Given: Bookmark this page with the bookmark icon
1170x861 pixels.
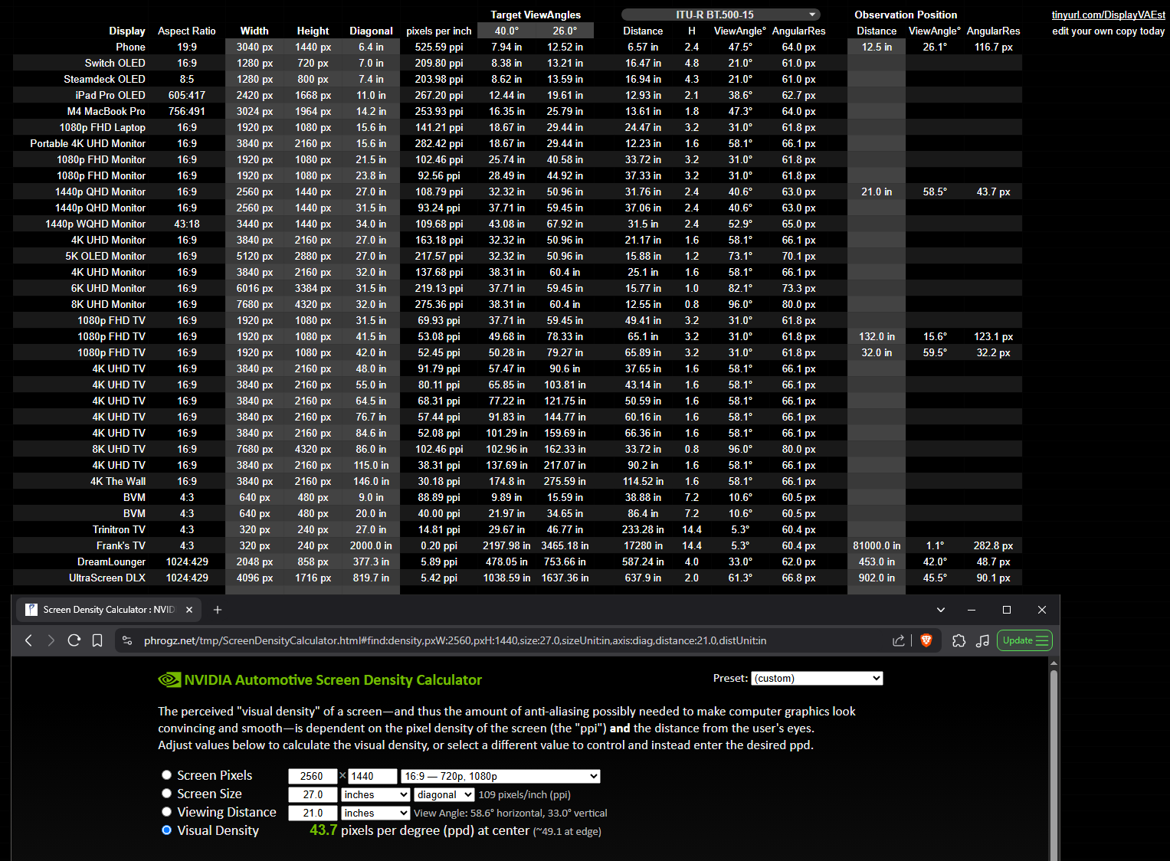Looking at the screenshot, I should pos(97,640).
